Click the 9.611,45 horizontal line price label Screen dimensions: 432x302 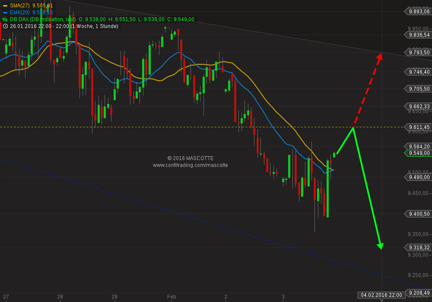[x=419, y=127]
